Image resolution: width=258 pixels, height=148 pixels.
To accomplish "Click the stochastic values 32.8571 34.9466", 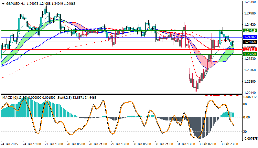I will [85, 98].
